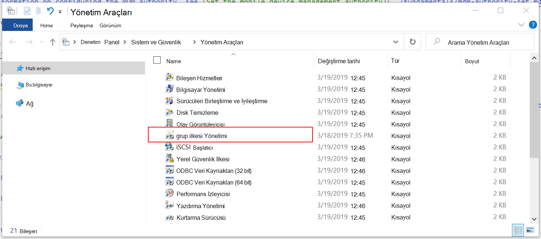Click Denetim Panel breadcrumb

click(x=100, y=42)
